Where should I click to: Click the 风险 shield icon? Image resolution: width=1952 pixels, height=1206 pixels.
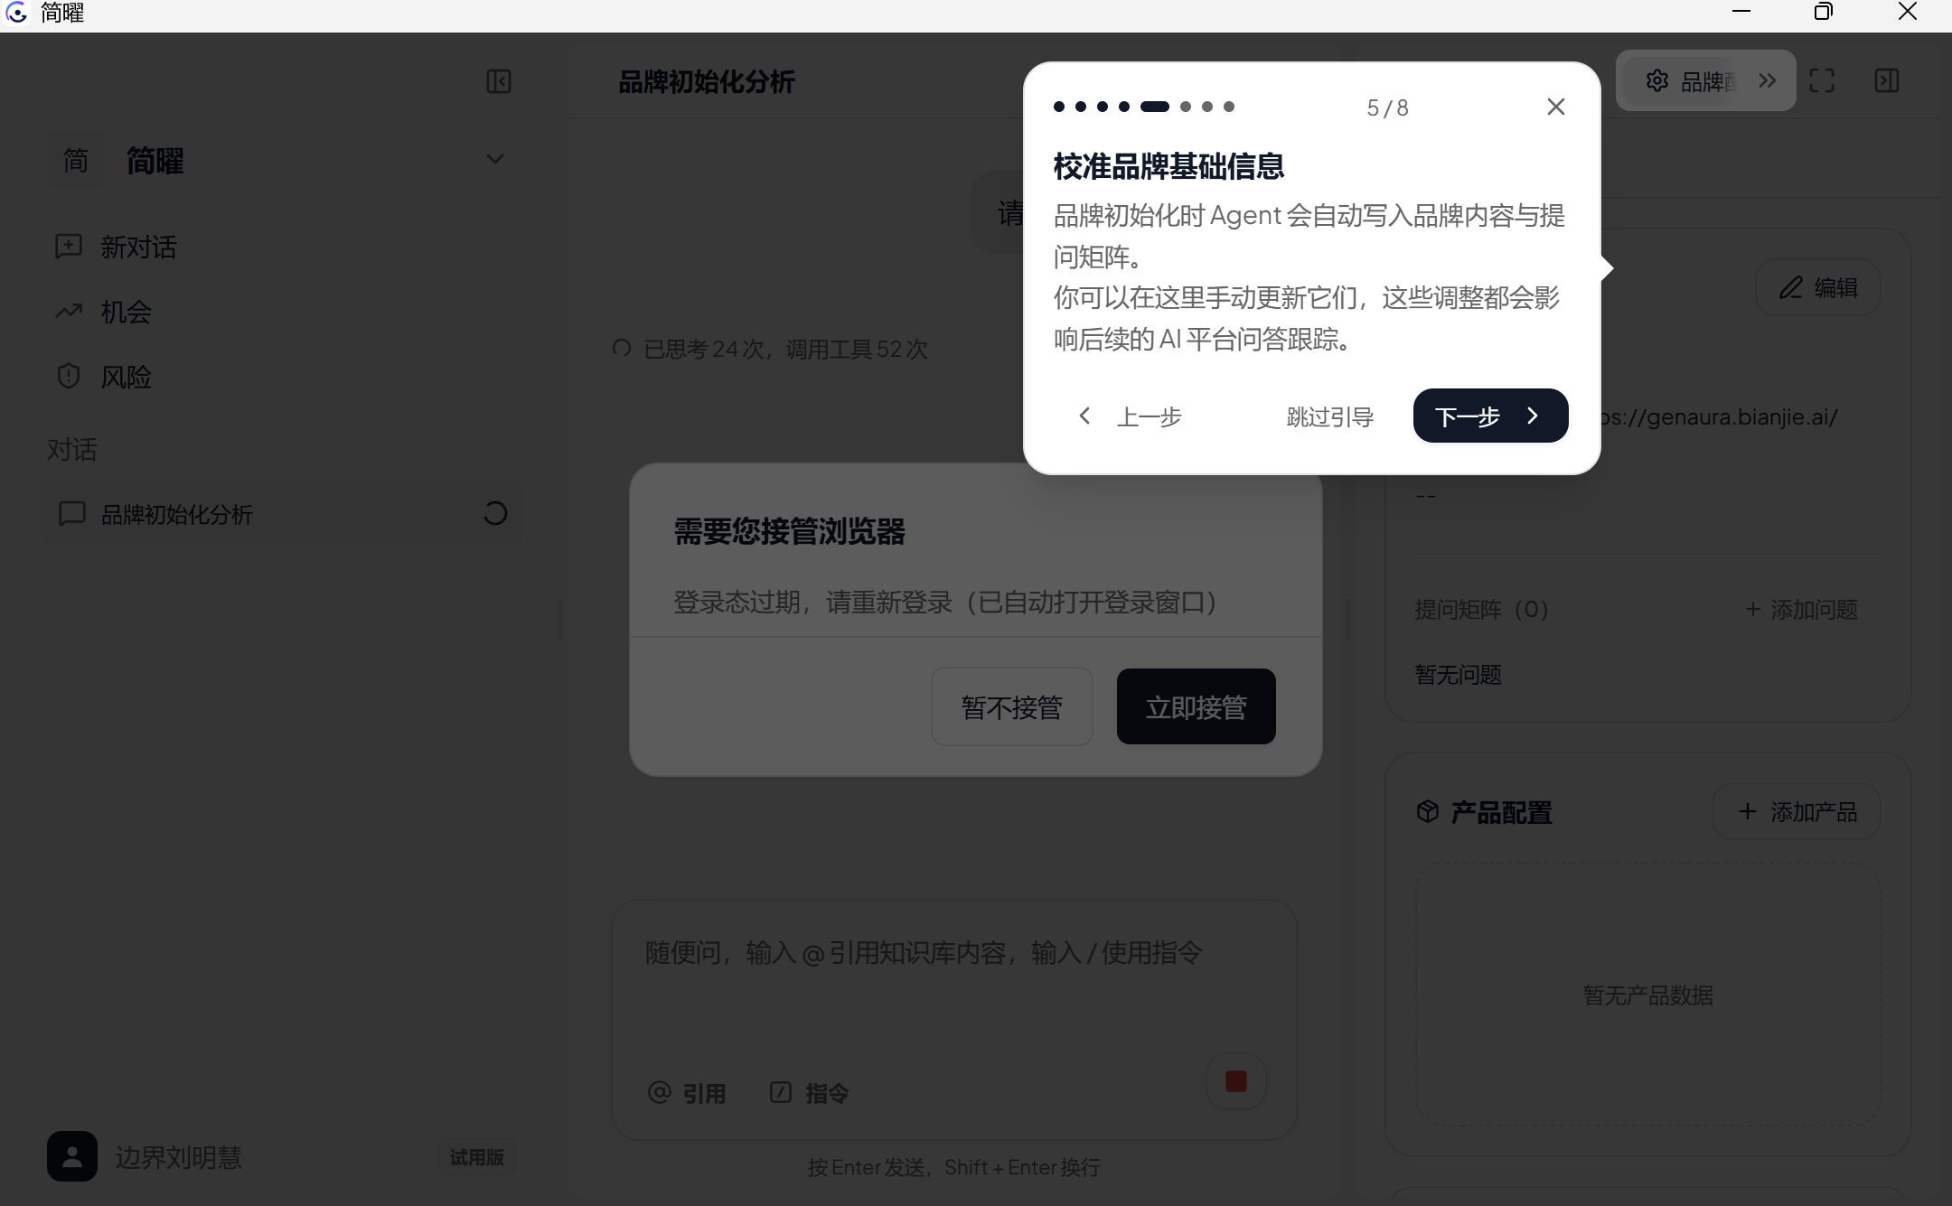[x=69, y=377]
